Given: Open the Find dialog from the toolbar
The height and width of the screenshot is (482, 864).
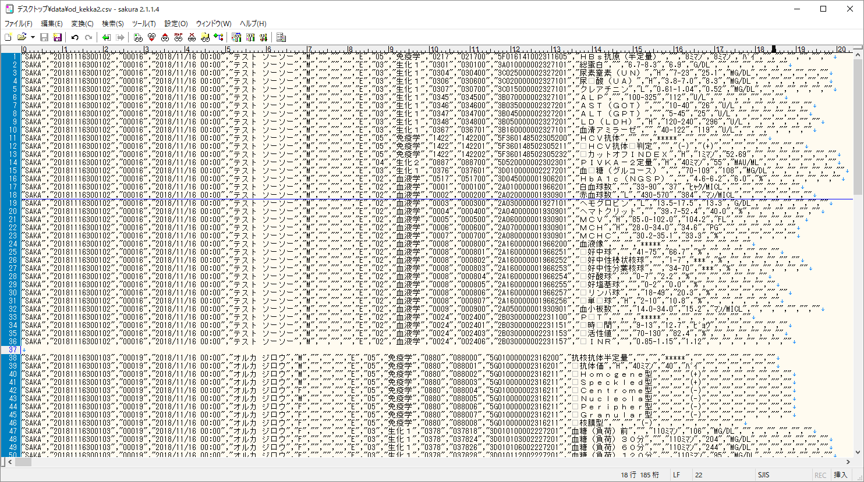Looking at the screenshot, I should (x=138, y=37).
